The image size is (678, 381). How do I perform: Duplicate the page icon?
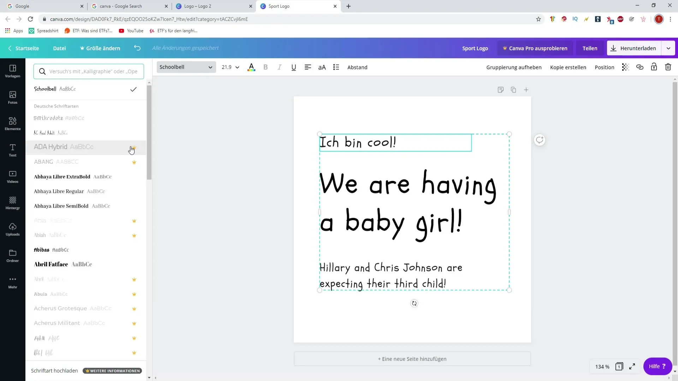pos(513,90)
